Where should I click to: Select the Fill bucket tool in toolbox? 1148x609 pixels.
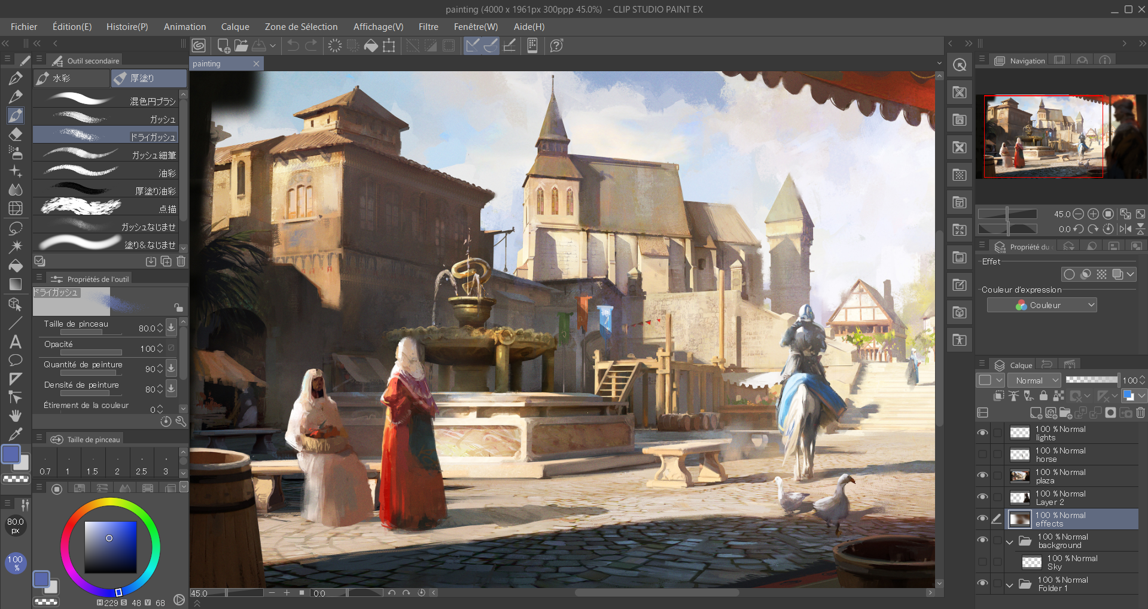tap(16, 265)
